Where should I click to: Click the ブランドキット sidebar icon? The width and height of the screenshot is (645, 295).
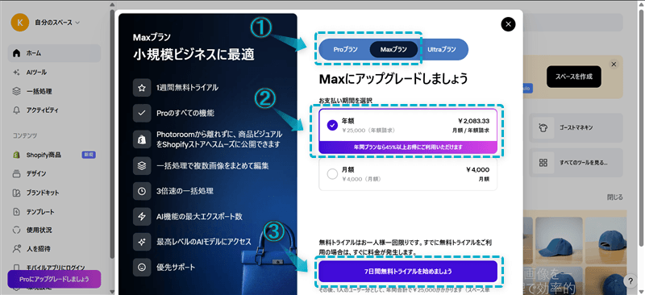(x=16, y=193)
